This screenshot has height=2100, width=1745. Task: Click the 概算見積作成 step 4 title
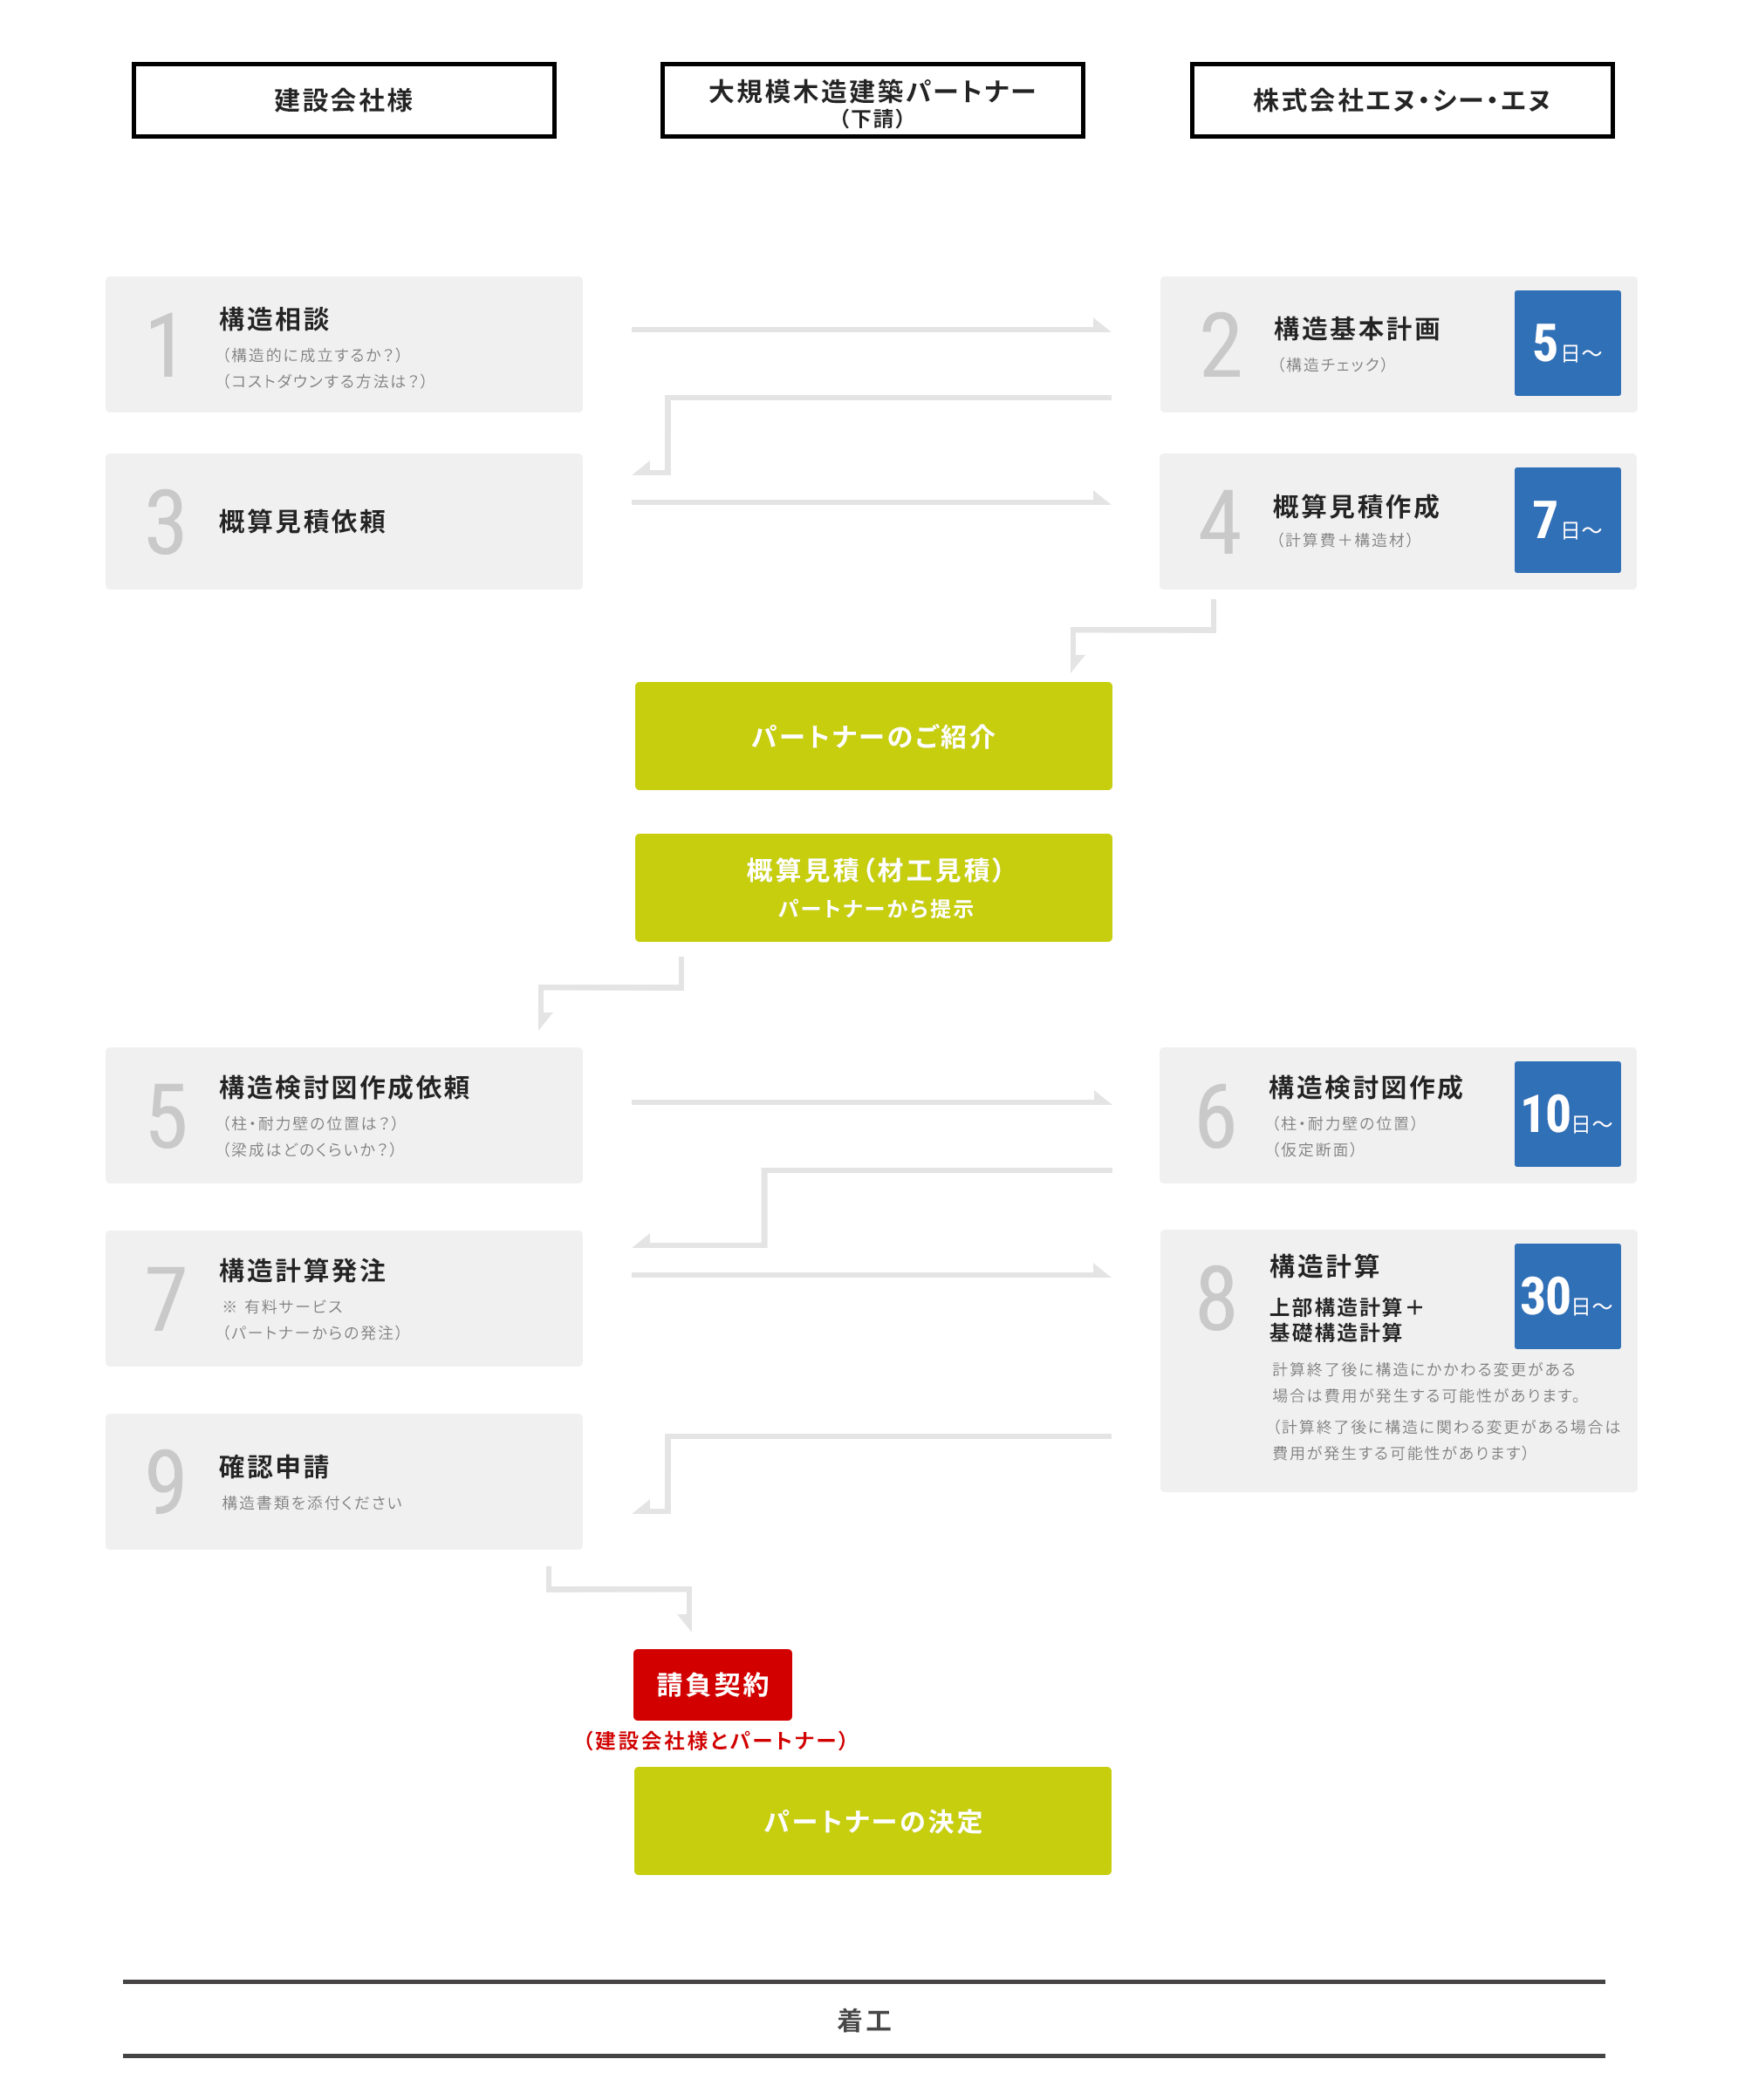[1355, 507]
